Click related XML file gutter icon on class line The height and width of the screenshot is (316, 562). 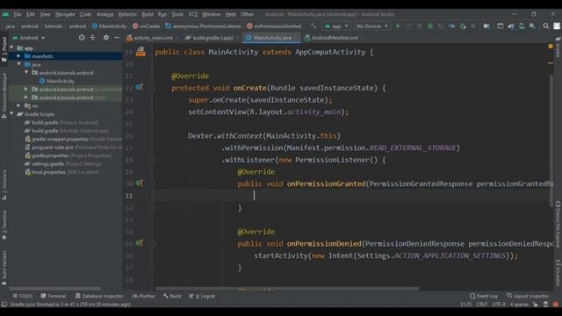(x=140, y=52)
